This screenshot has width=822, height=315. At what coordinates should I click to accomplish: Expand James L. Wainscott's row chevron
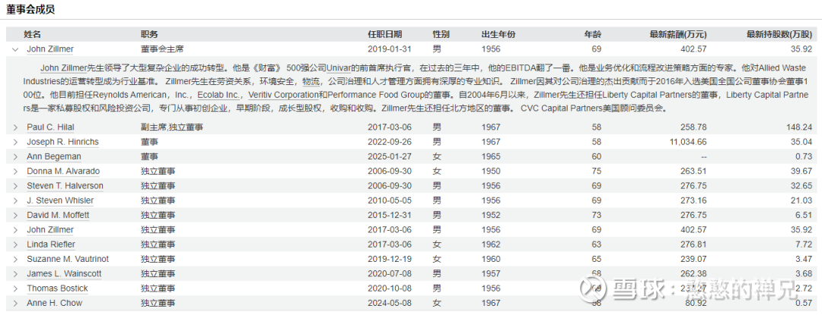[x=14, y=274]
